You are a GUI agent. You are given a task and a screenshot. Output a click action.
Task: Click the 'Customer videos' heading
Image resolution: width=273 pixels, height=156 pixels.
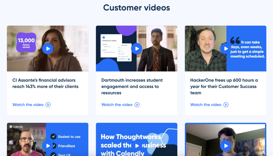tap(136, 8)
